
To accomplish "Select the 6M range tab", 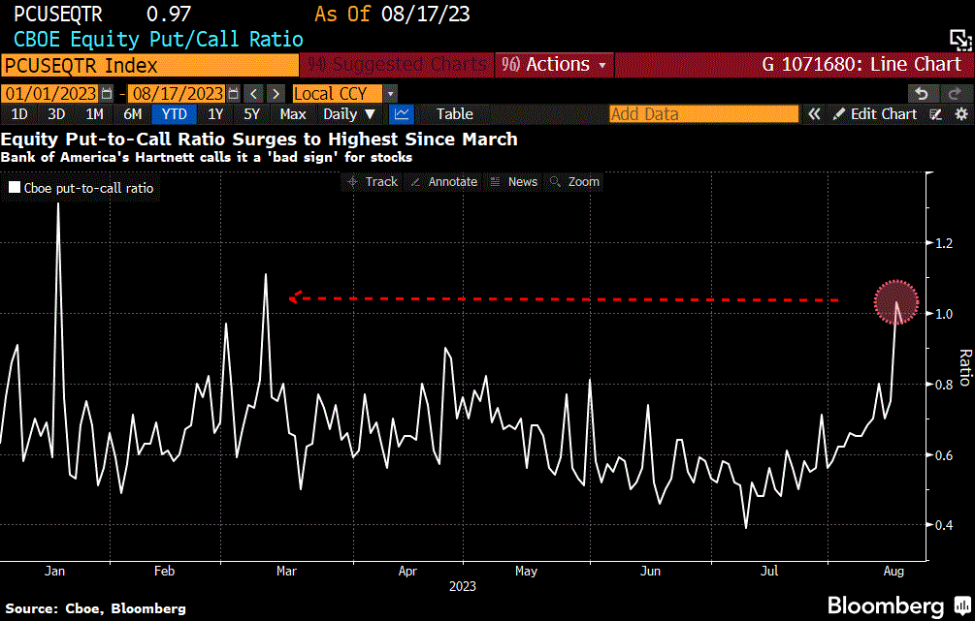I will click(x=133, y=114).
